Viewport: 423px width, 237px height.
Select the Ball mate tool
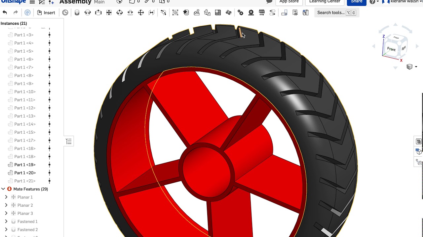(x=141, y=13)
